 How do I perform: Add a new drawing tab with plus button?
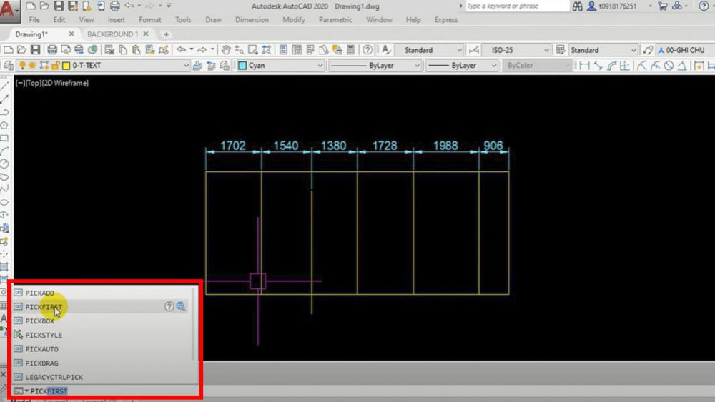coord(167,34)
